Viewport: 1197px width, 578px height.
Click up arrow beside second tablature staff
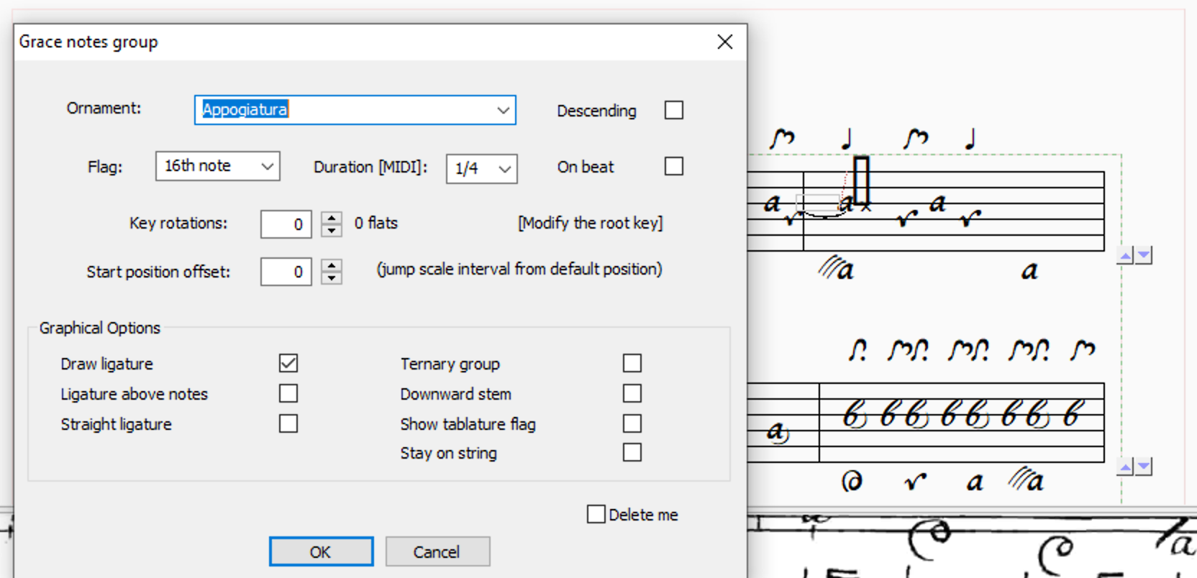point(1126,467)
